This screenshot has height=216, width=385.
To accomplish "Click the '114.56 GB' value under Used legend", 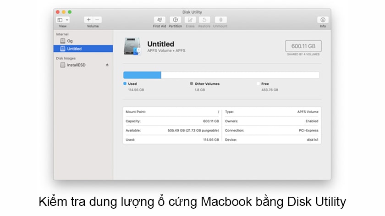I will coord(136,90).
